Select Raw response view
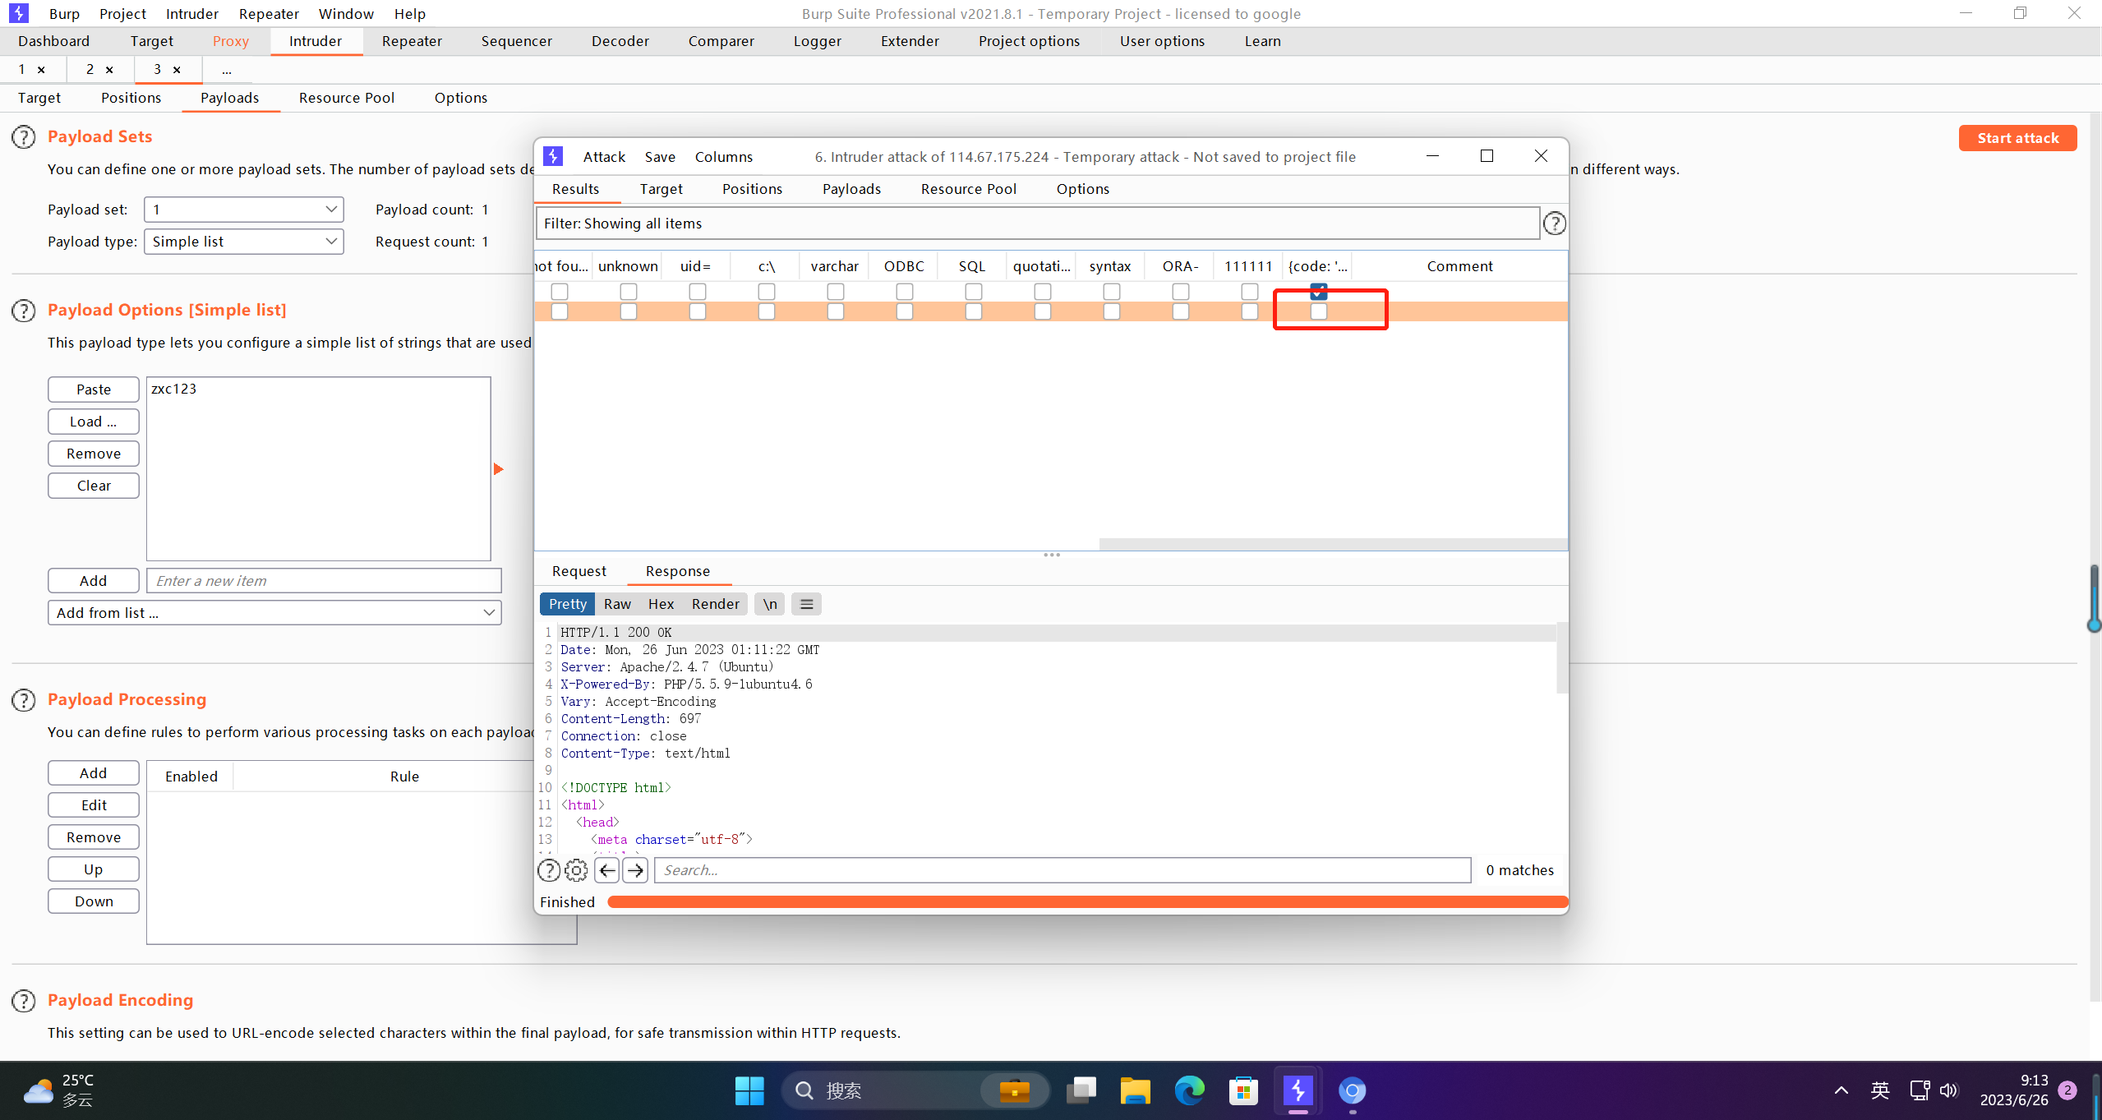The image size is (2102, 1120). coord(617,604)
